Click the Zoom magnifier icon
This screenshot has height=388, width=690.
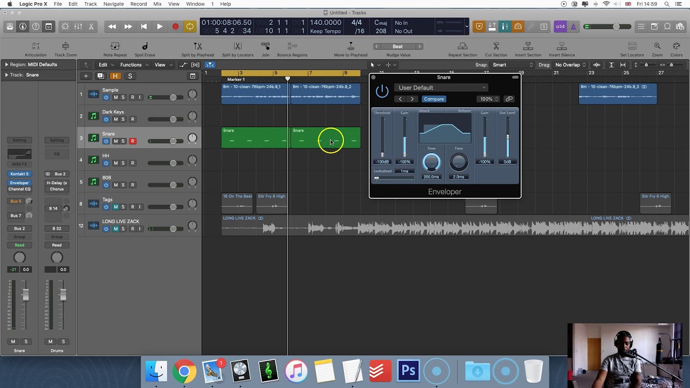[657, 46]
